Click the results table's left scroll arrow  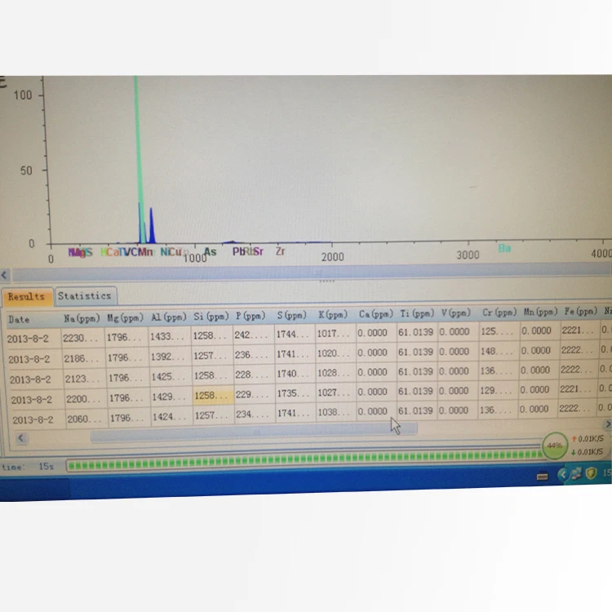pyautogui.click(x=21, y=438)
